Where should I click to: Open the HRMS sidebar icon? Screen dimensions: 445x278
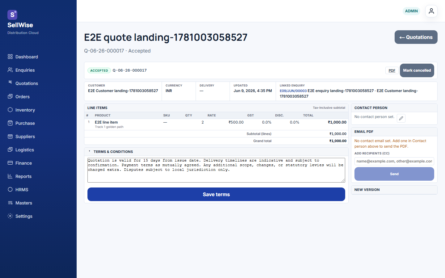coord(10,189)
